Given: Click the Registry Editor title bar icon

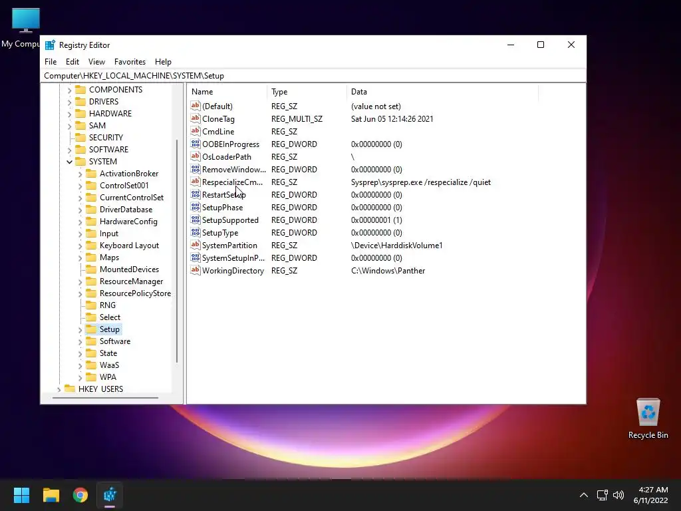Looking at the screenshot, I should pyautogui.click(x=51, y=45).
